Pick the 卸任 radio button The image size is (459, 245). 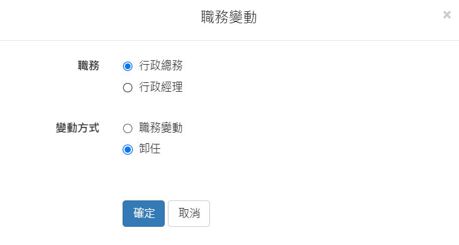click(x=128, y=150)
